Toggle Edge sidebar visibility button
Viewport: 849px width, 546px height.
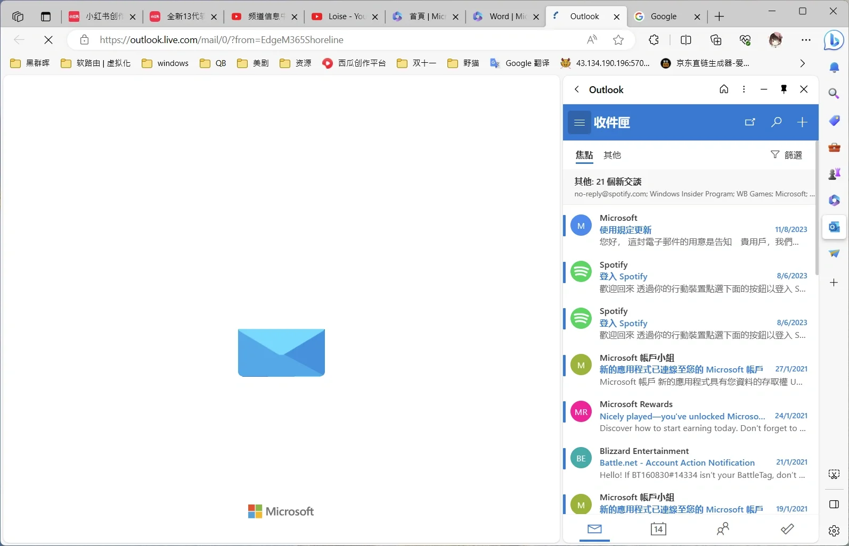pos(834,504)
